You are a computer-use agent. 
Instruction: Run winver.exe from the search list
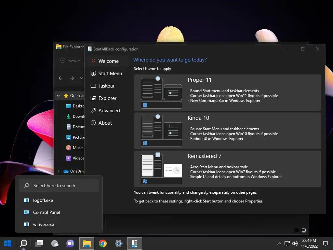pyautogui.click(x=59, y=224)
